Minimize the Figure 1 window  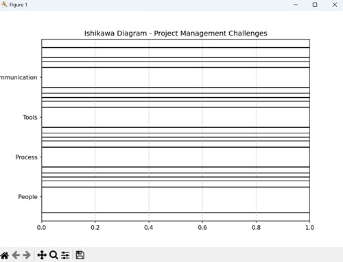point(296,5)
